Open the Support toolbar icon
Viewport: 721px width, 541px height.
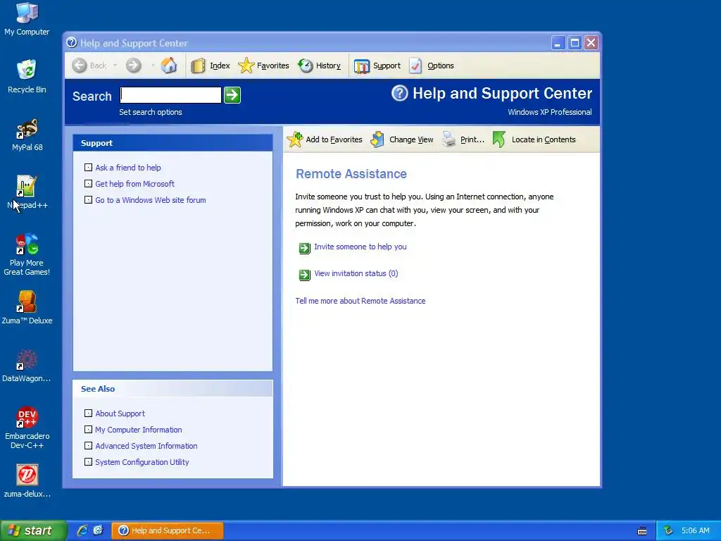click(x=361, y=66)
